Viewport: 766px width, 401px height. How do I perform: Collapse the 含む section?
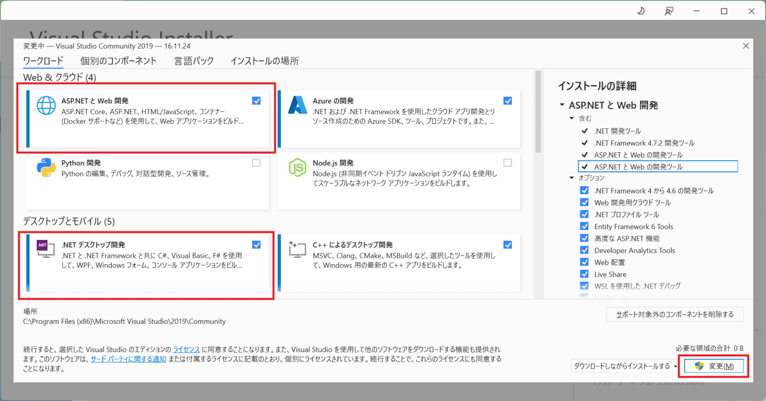point(572,118)
